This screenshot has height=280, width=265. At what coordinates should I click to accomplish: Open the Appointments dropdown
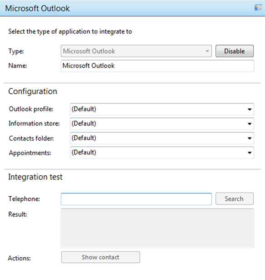coord(162,153)
